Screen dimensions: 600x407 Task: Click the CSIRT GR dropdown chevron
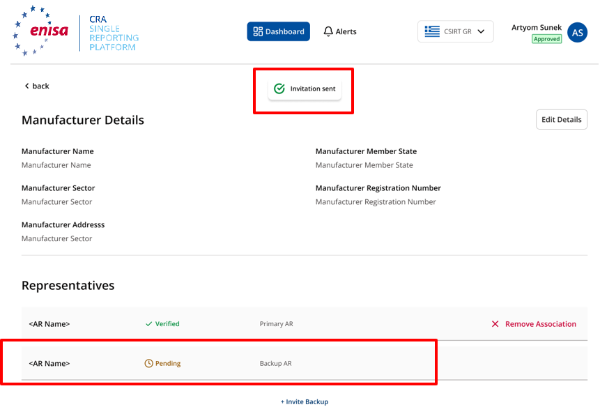click(x=481, y=31)
